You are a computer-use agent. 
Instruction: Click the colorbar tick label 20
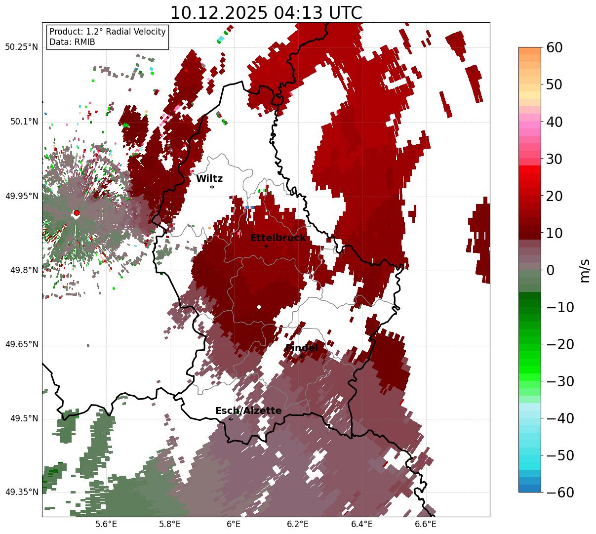[x=554, y=196]
